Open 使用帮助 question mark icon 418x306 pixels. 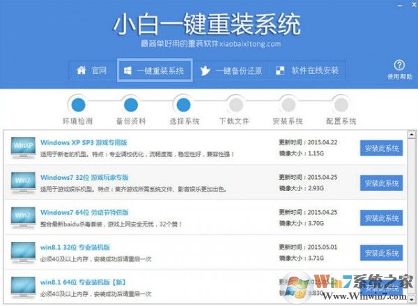(399, 65)
